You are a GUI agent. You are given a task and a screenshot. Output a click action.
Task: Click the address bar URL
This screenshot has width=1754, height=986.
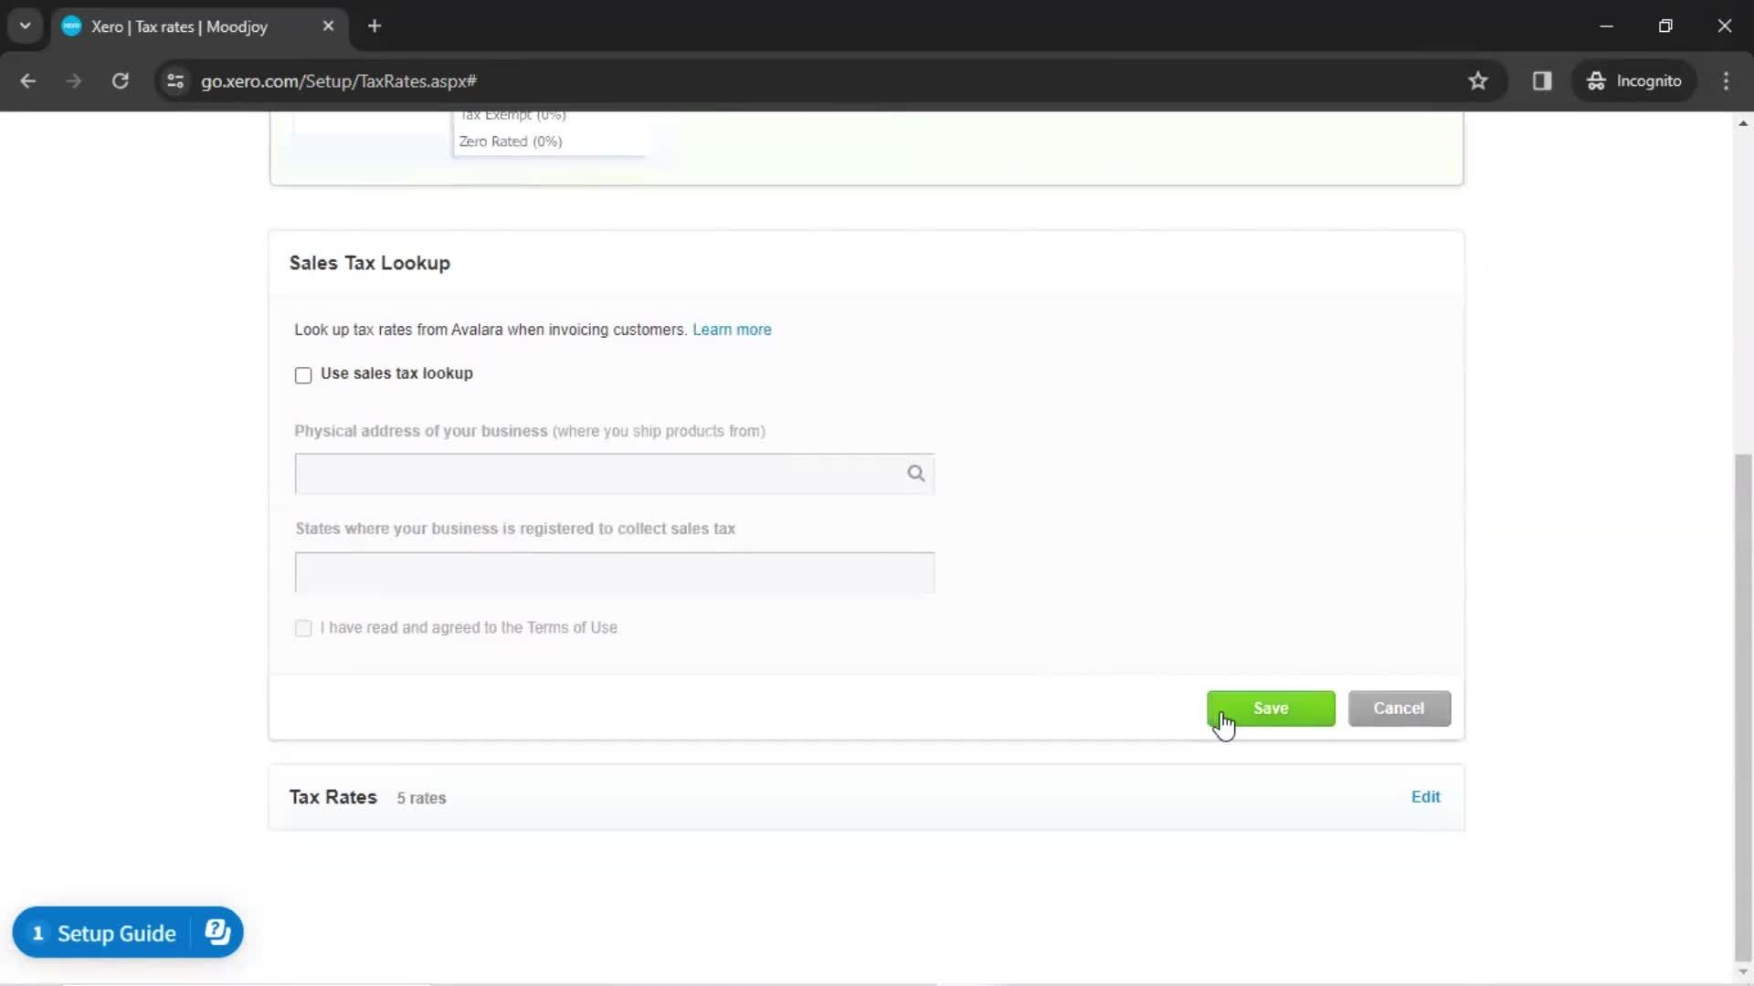[339, 81]
